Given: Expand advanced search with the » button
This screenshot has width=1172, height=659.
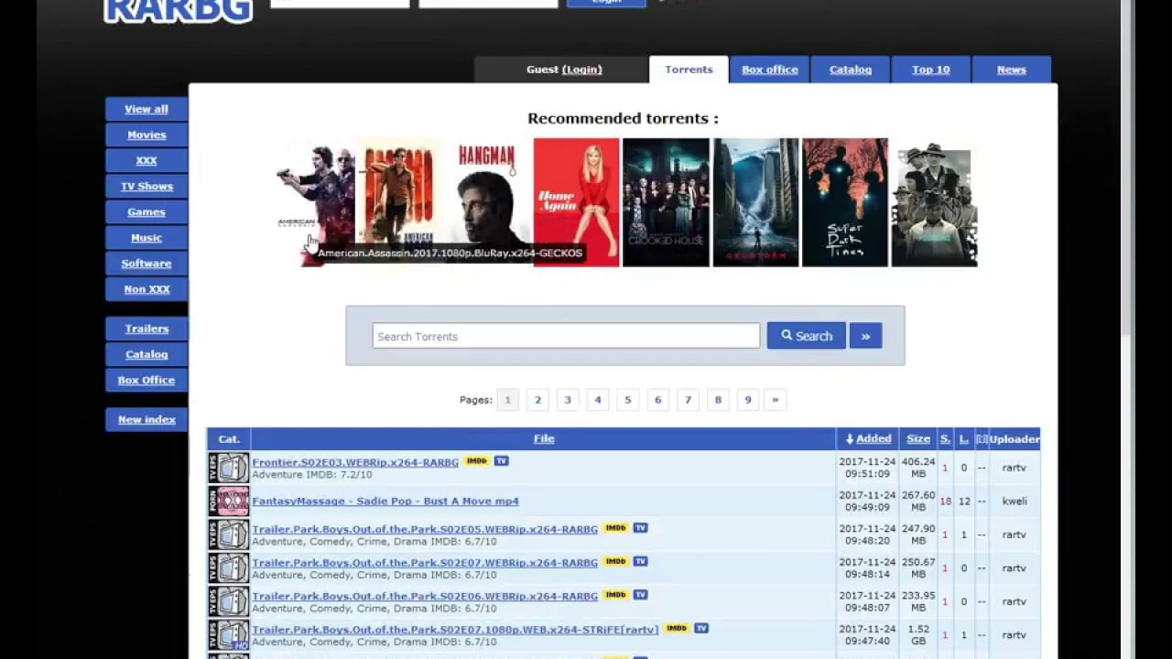Looking at the screenshot, I should (x=865, y=336).
